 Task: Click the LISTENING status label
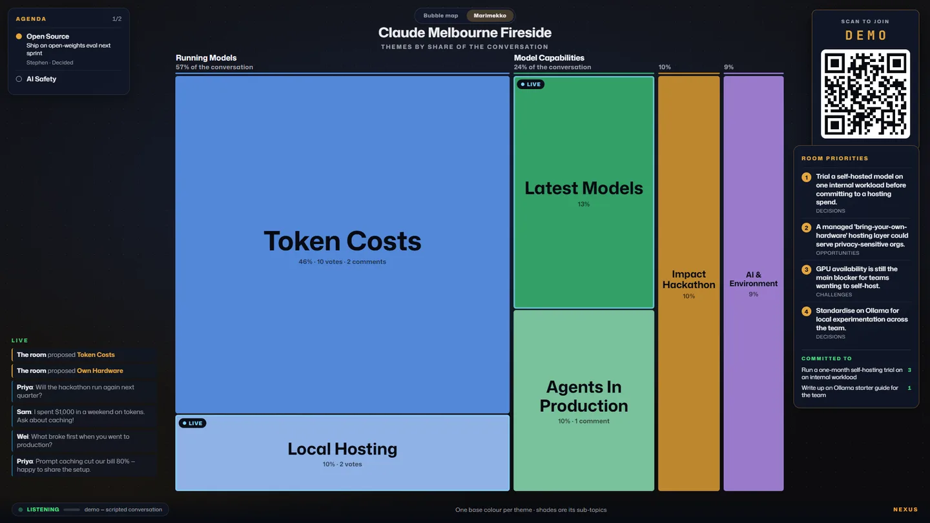pos(43,510)
